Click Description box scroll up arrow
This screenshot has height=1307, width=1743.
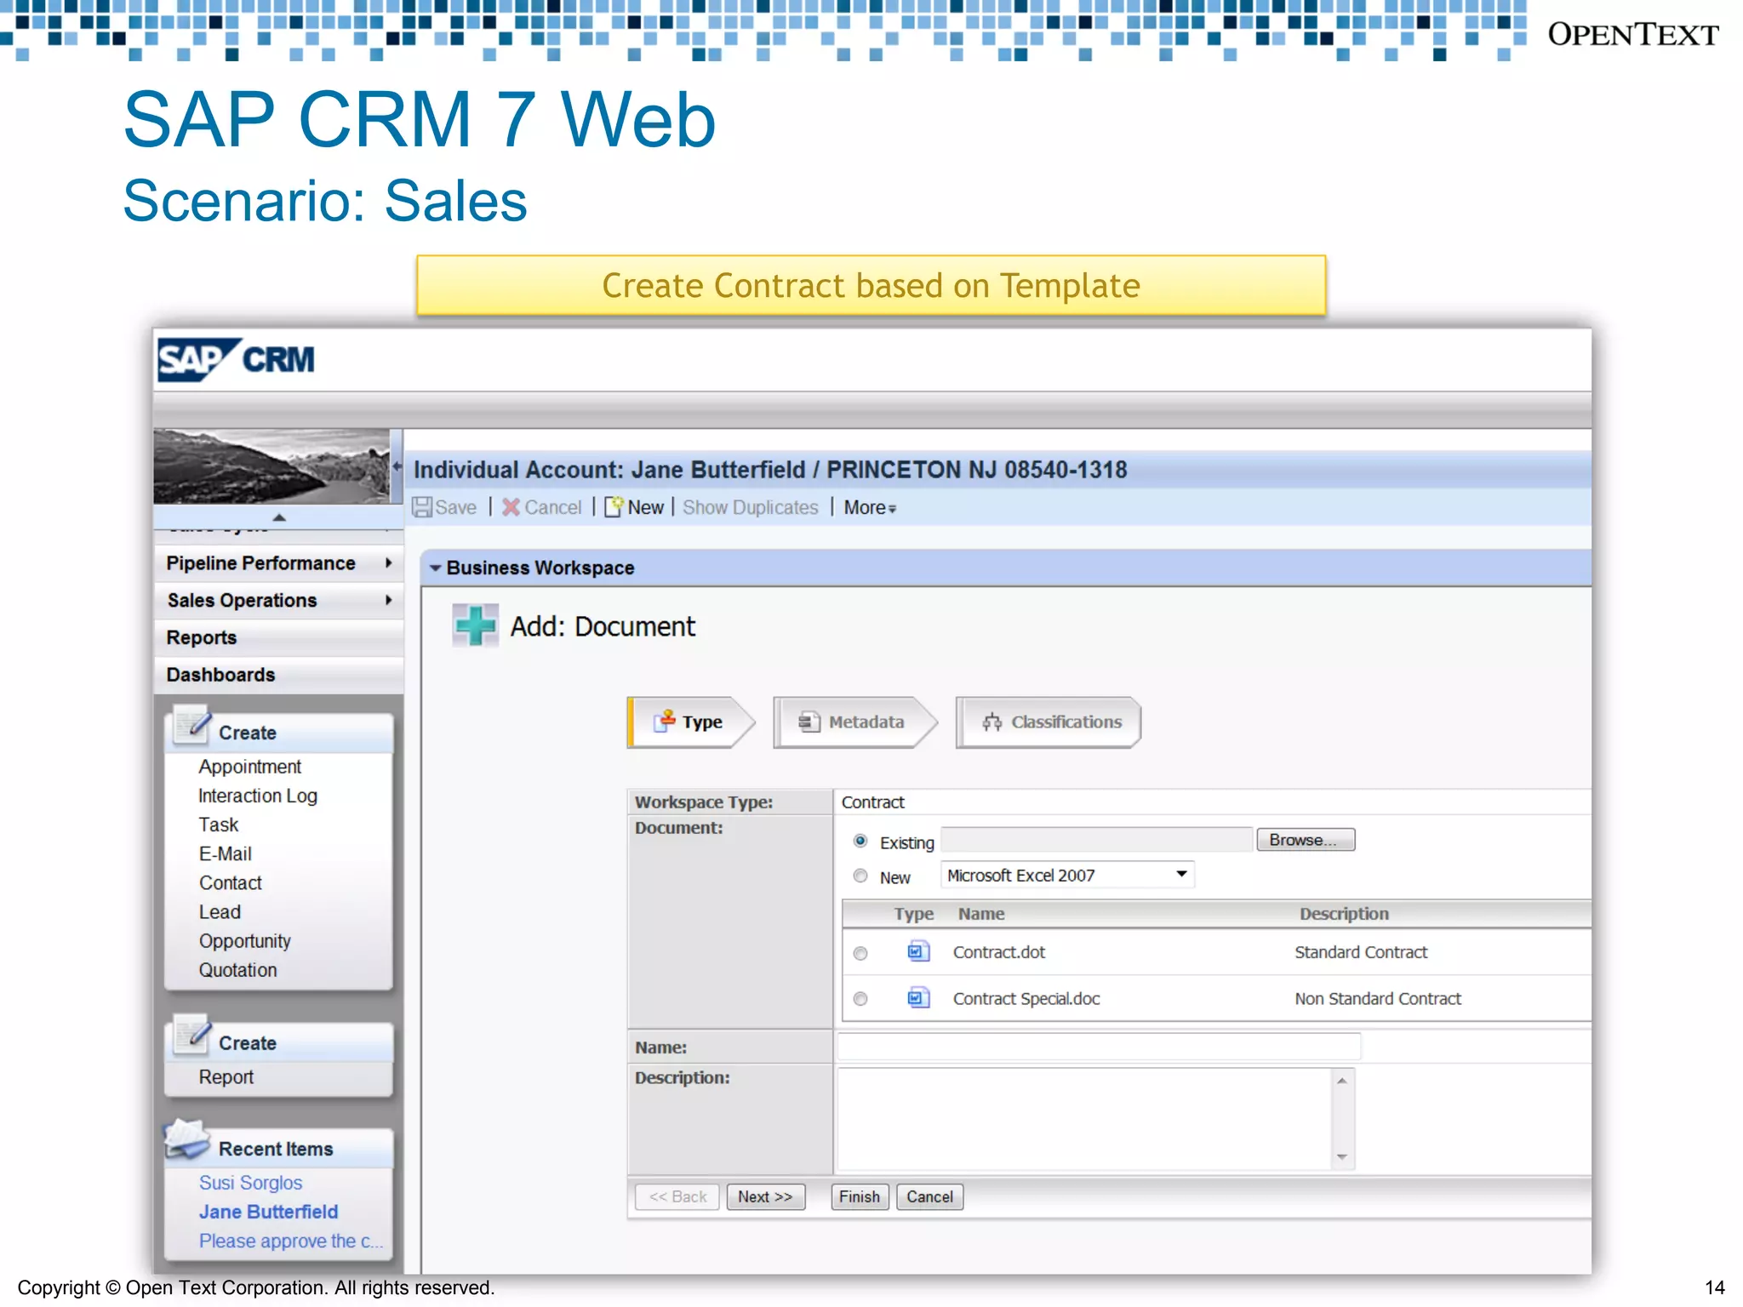click(x=1342, y=1081)
